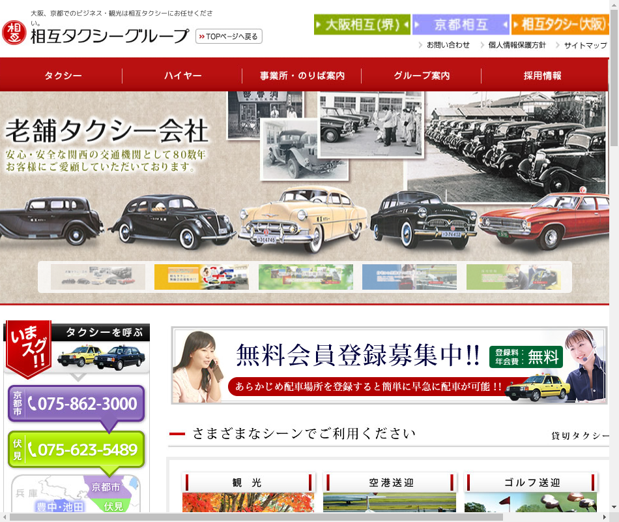619x522 pixels.
Task: Open the 個人情報保護方針 link
Action: pos(517,45)
